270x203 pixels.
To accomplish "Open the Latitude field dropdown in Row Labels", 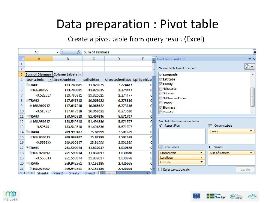I will click(x=201, y=162).
